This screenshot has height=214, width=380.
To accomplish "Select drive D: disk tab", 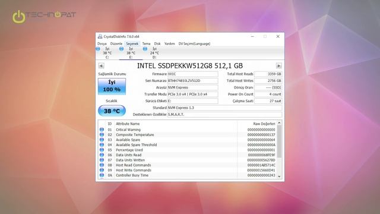I will [154, 53].
